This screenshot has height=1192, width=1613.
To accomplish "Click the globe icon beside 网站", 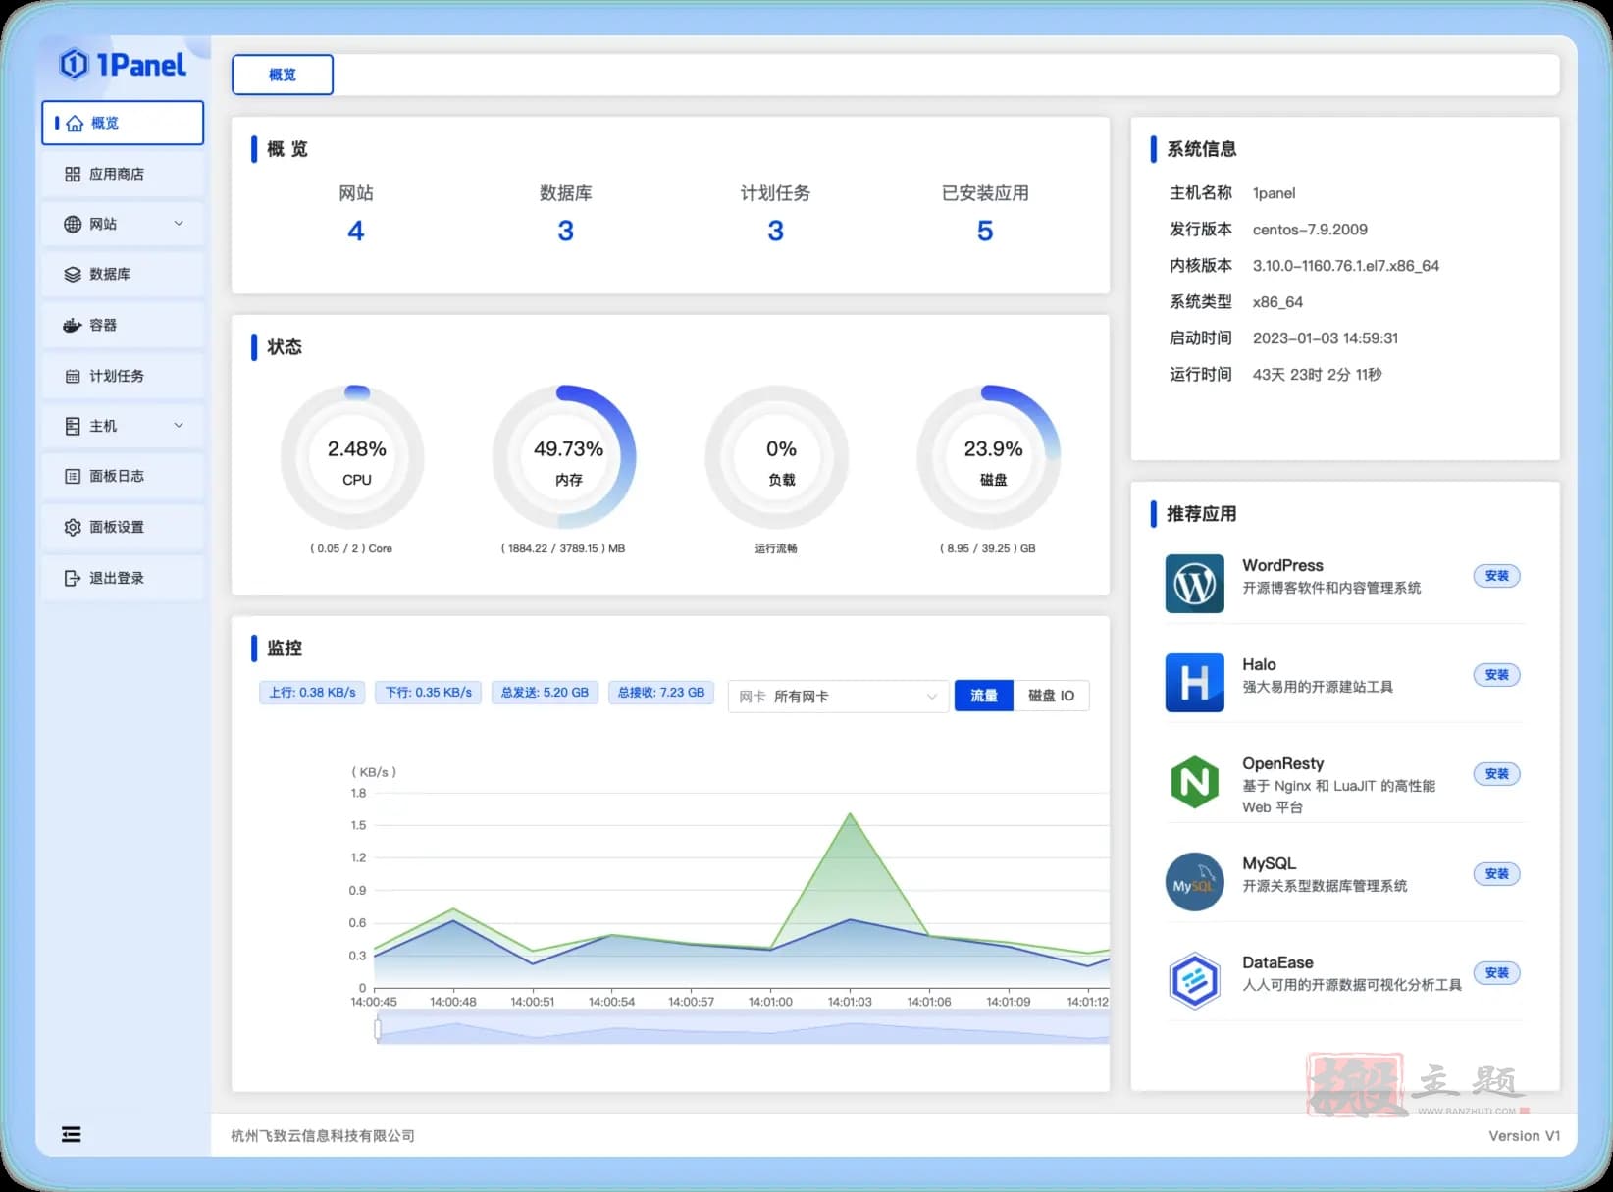I will [x=73, y=224].
